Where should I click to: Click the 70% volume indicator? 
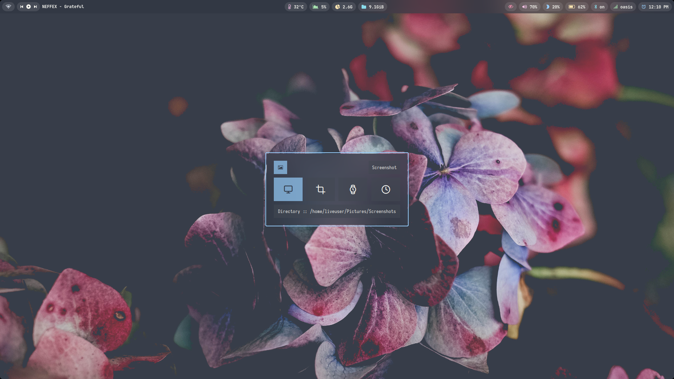tap(529, 7)
